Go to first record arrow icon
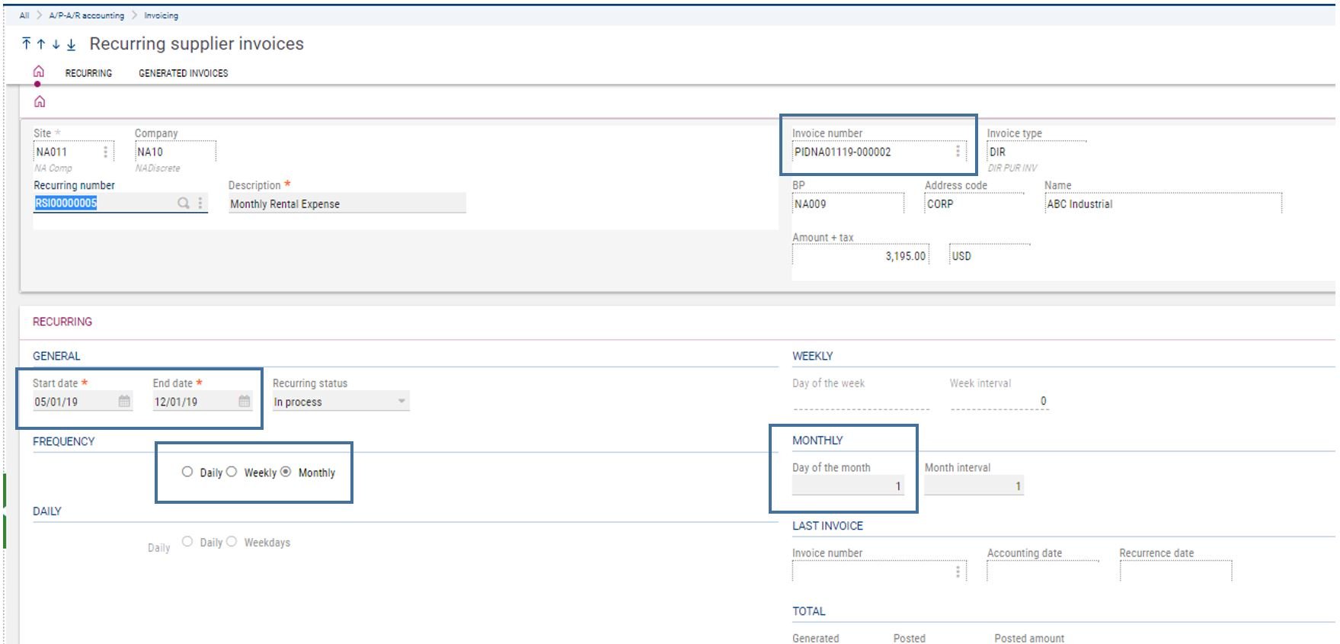The width and height of the screenshot is (1340, 644). point(27,44)
